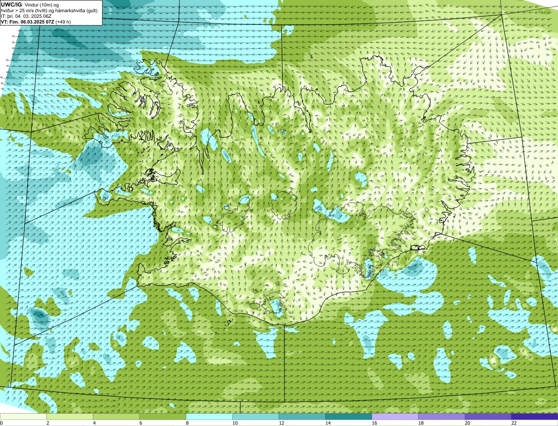
Task: Click the 20–22 m/s purple legend swatch
Action: [x=488, y=416]
